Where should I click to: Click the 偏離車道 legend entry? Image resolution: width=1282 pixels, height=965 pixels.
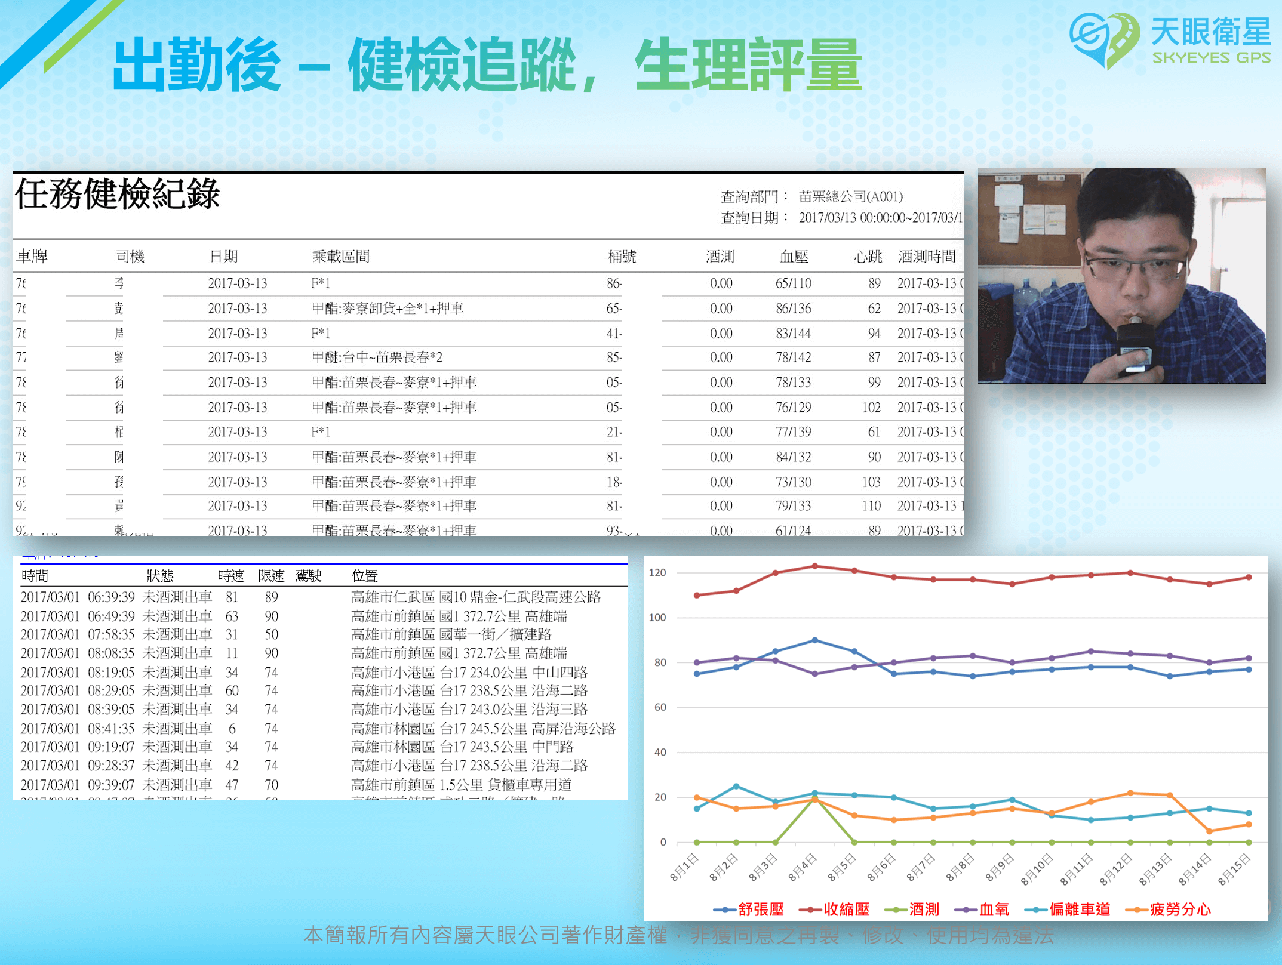click(1080, 909)
